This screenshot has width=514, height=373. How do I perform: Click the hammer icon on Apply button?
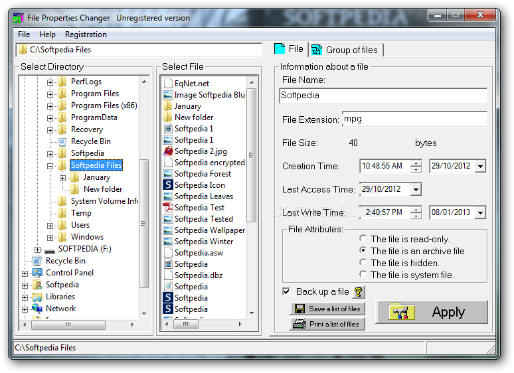tap(402, 312)
